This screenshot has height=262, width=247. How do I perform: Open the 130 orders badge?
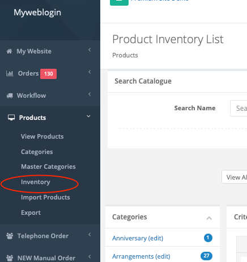48,74
